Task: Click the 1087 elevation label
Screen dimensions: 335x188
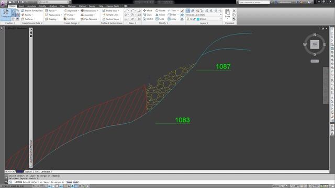Action: pos(223,66)
